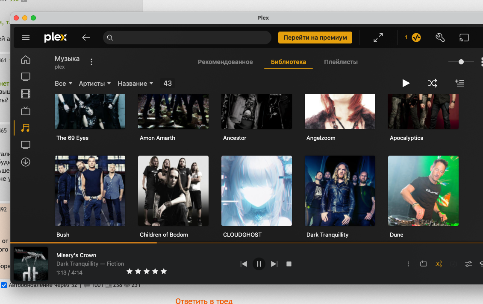This screenshot has width=483, height=304.
Task: Shuffle the library with toolbar shuffle icon
Action: click(433, 83)
